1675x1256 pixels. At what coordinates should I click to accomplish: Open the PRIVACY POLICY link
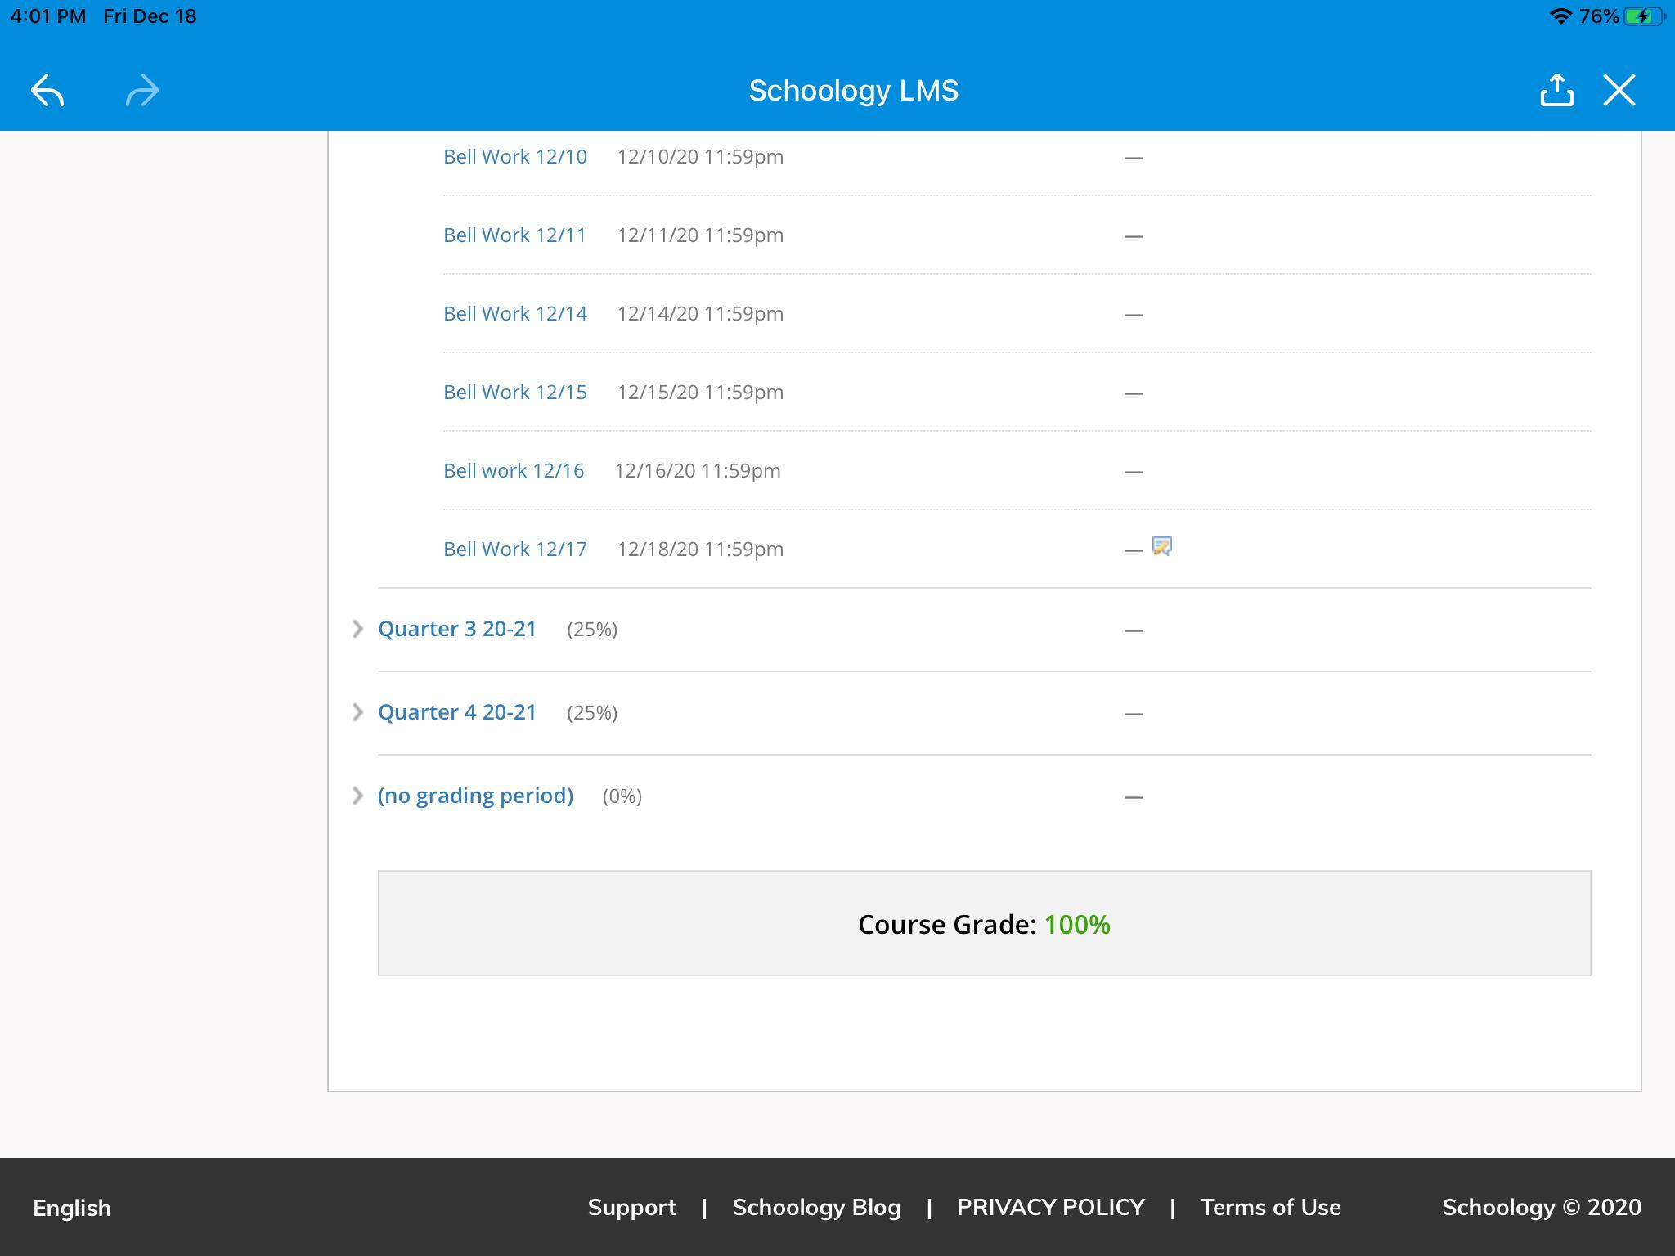click(1050, 1208)
